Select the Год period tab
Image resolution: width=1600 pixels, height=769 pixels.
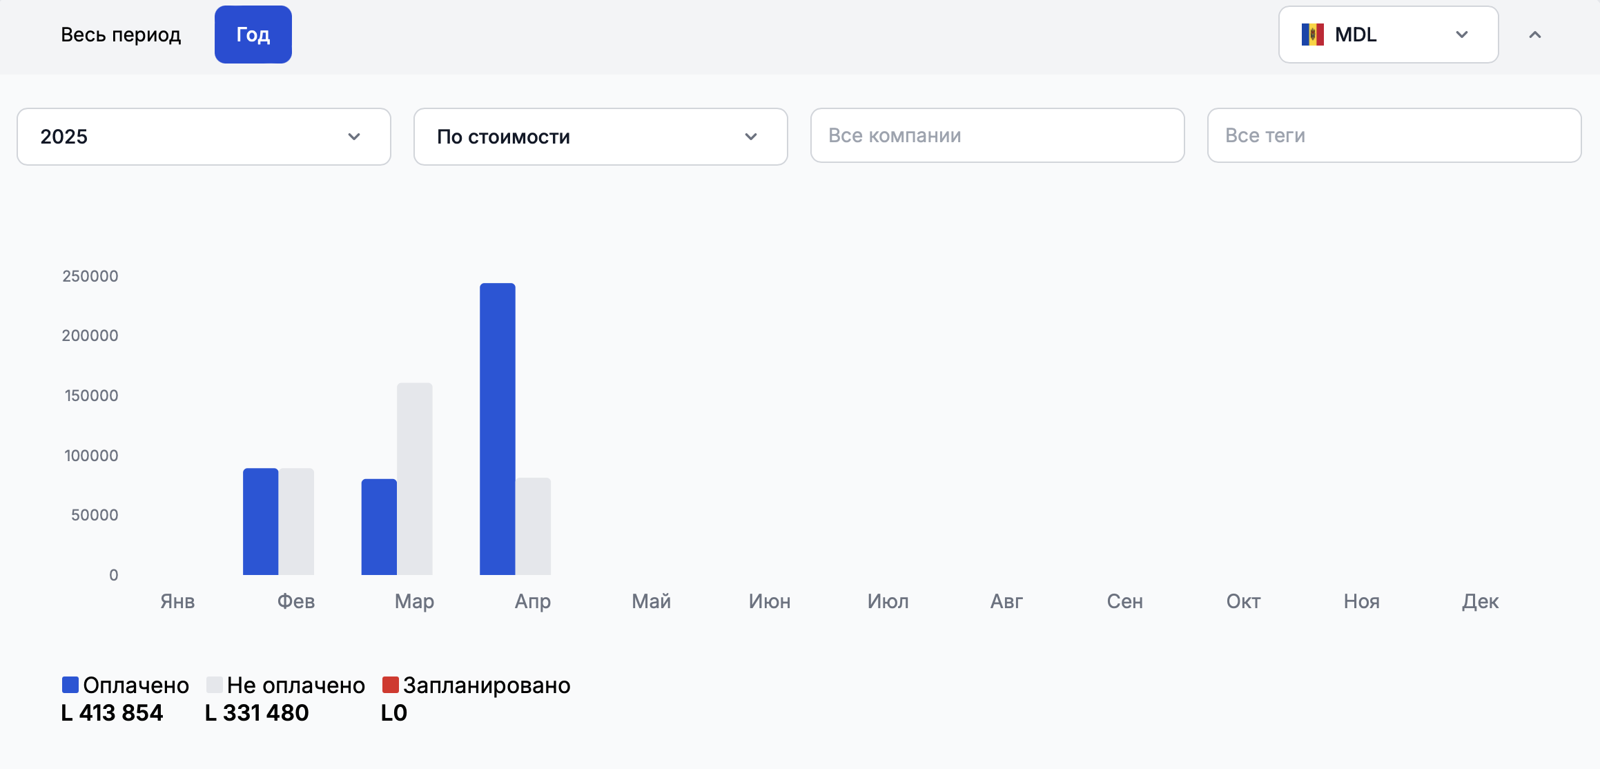click(253, 35)
